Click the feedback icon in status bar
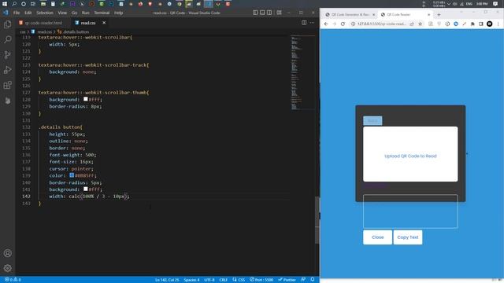This screenshot has width=504, height=283. pyautogui.click(x=303, y=280)
